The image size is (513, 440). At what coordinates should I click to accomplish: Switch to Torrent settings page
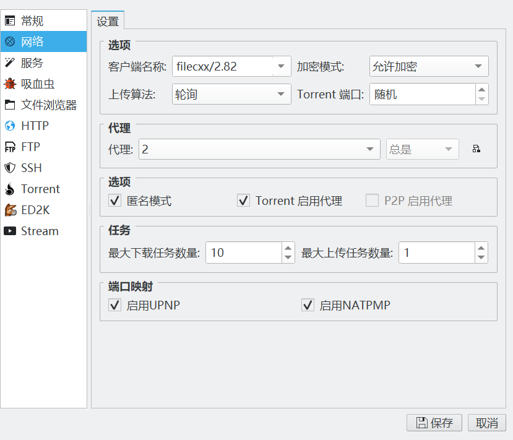click(43, 189)
